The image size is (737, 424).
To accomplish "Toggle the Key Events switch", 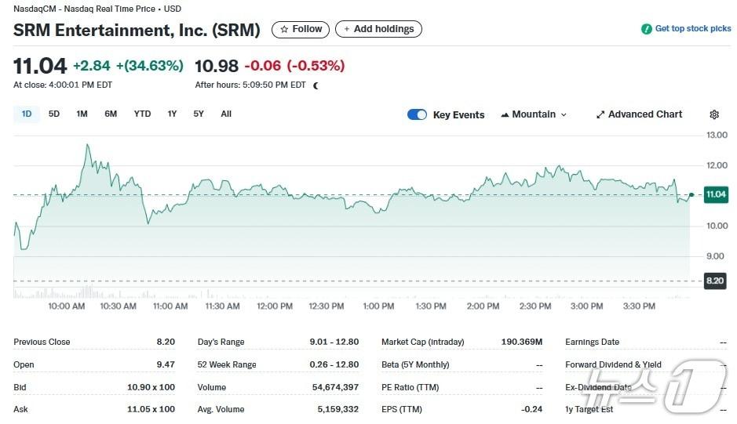I will 417,114.
